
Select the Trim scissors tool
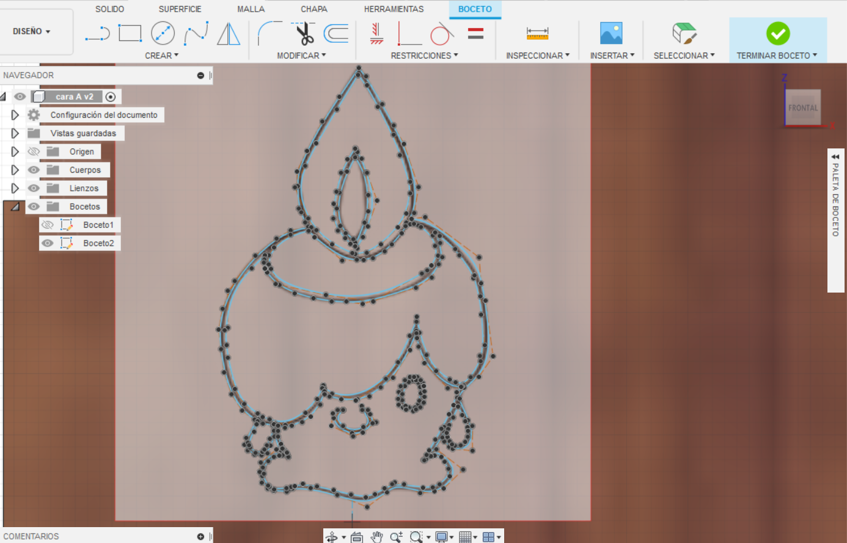click(304, 34)
